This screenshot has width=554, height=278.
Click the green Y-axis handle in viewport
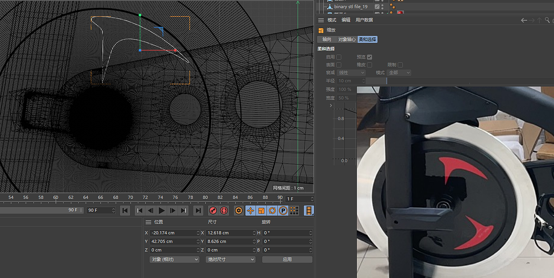click(140, 15)
